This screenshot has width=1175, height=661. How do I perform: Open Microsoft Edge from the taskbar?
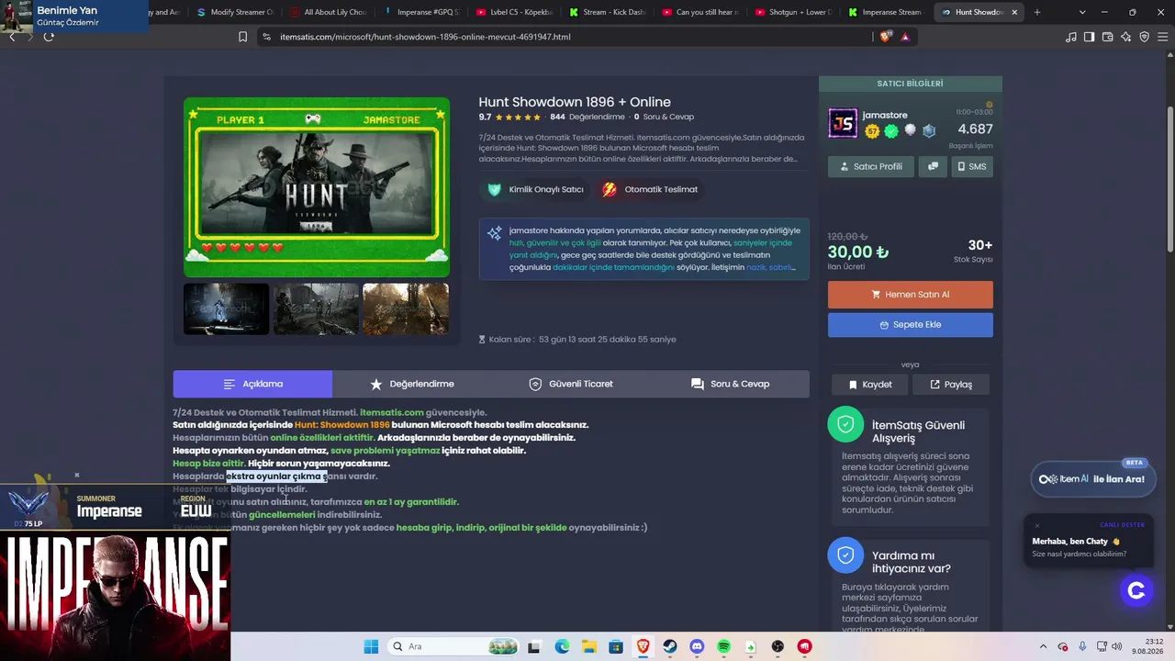coord(562,646)
